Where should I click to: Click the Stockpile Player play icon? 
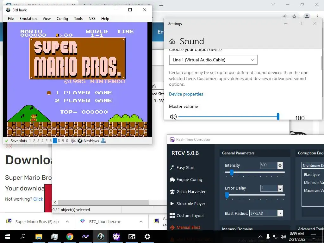click(x=172, y=203)
